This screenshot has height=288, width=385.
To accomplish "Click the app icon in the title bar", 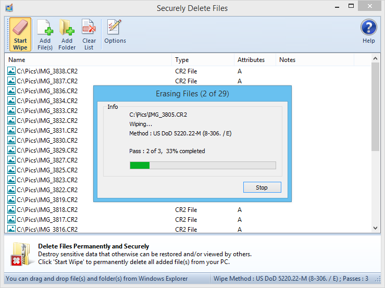I will [9, 8].
